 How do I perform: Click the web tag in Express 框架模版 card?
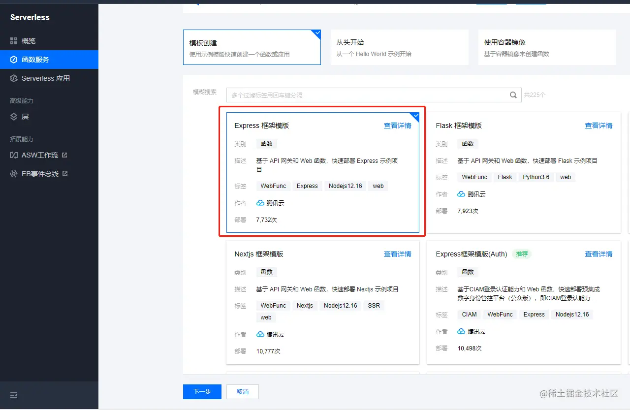378,186
